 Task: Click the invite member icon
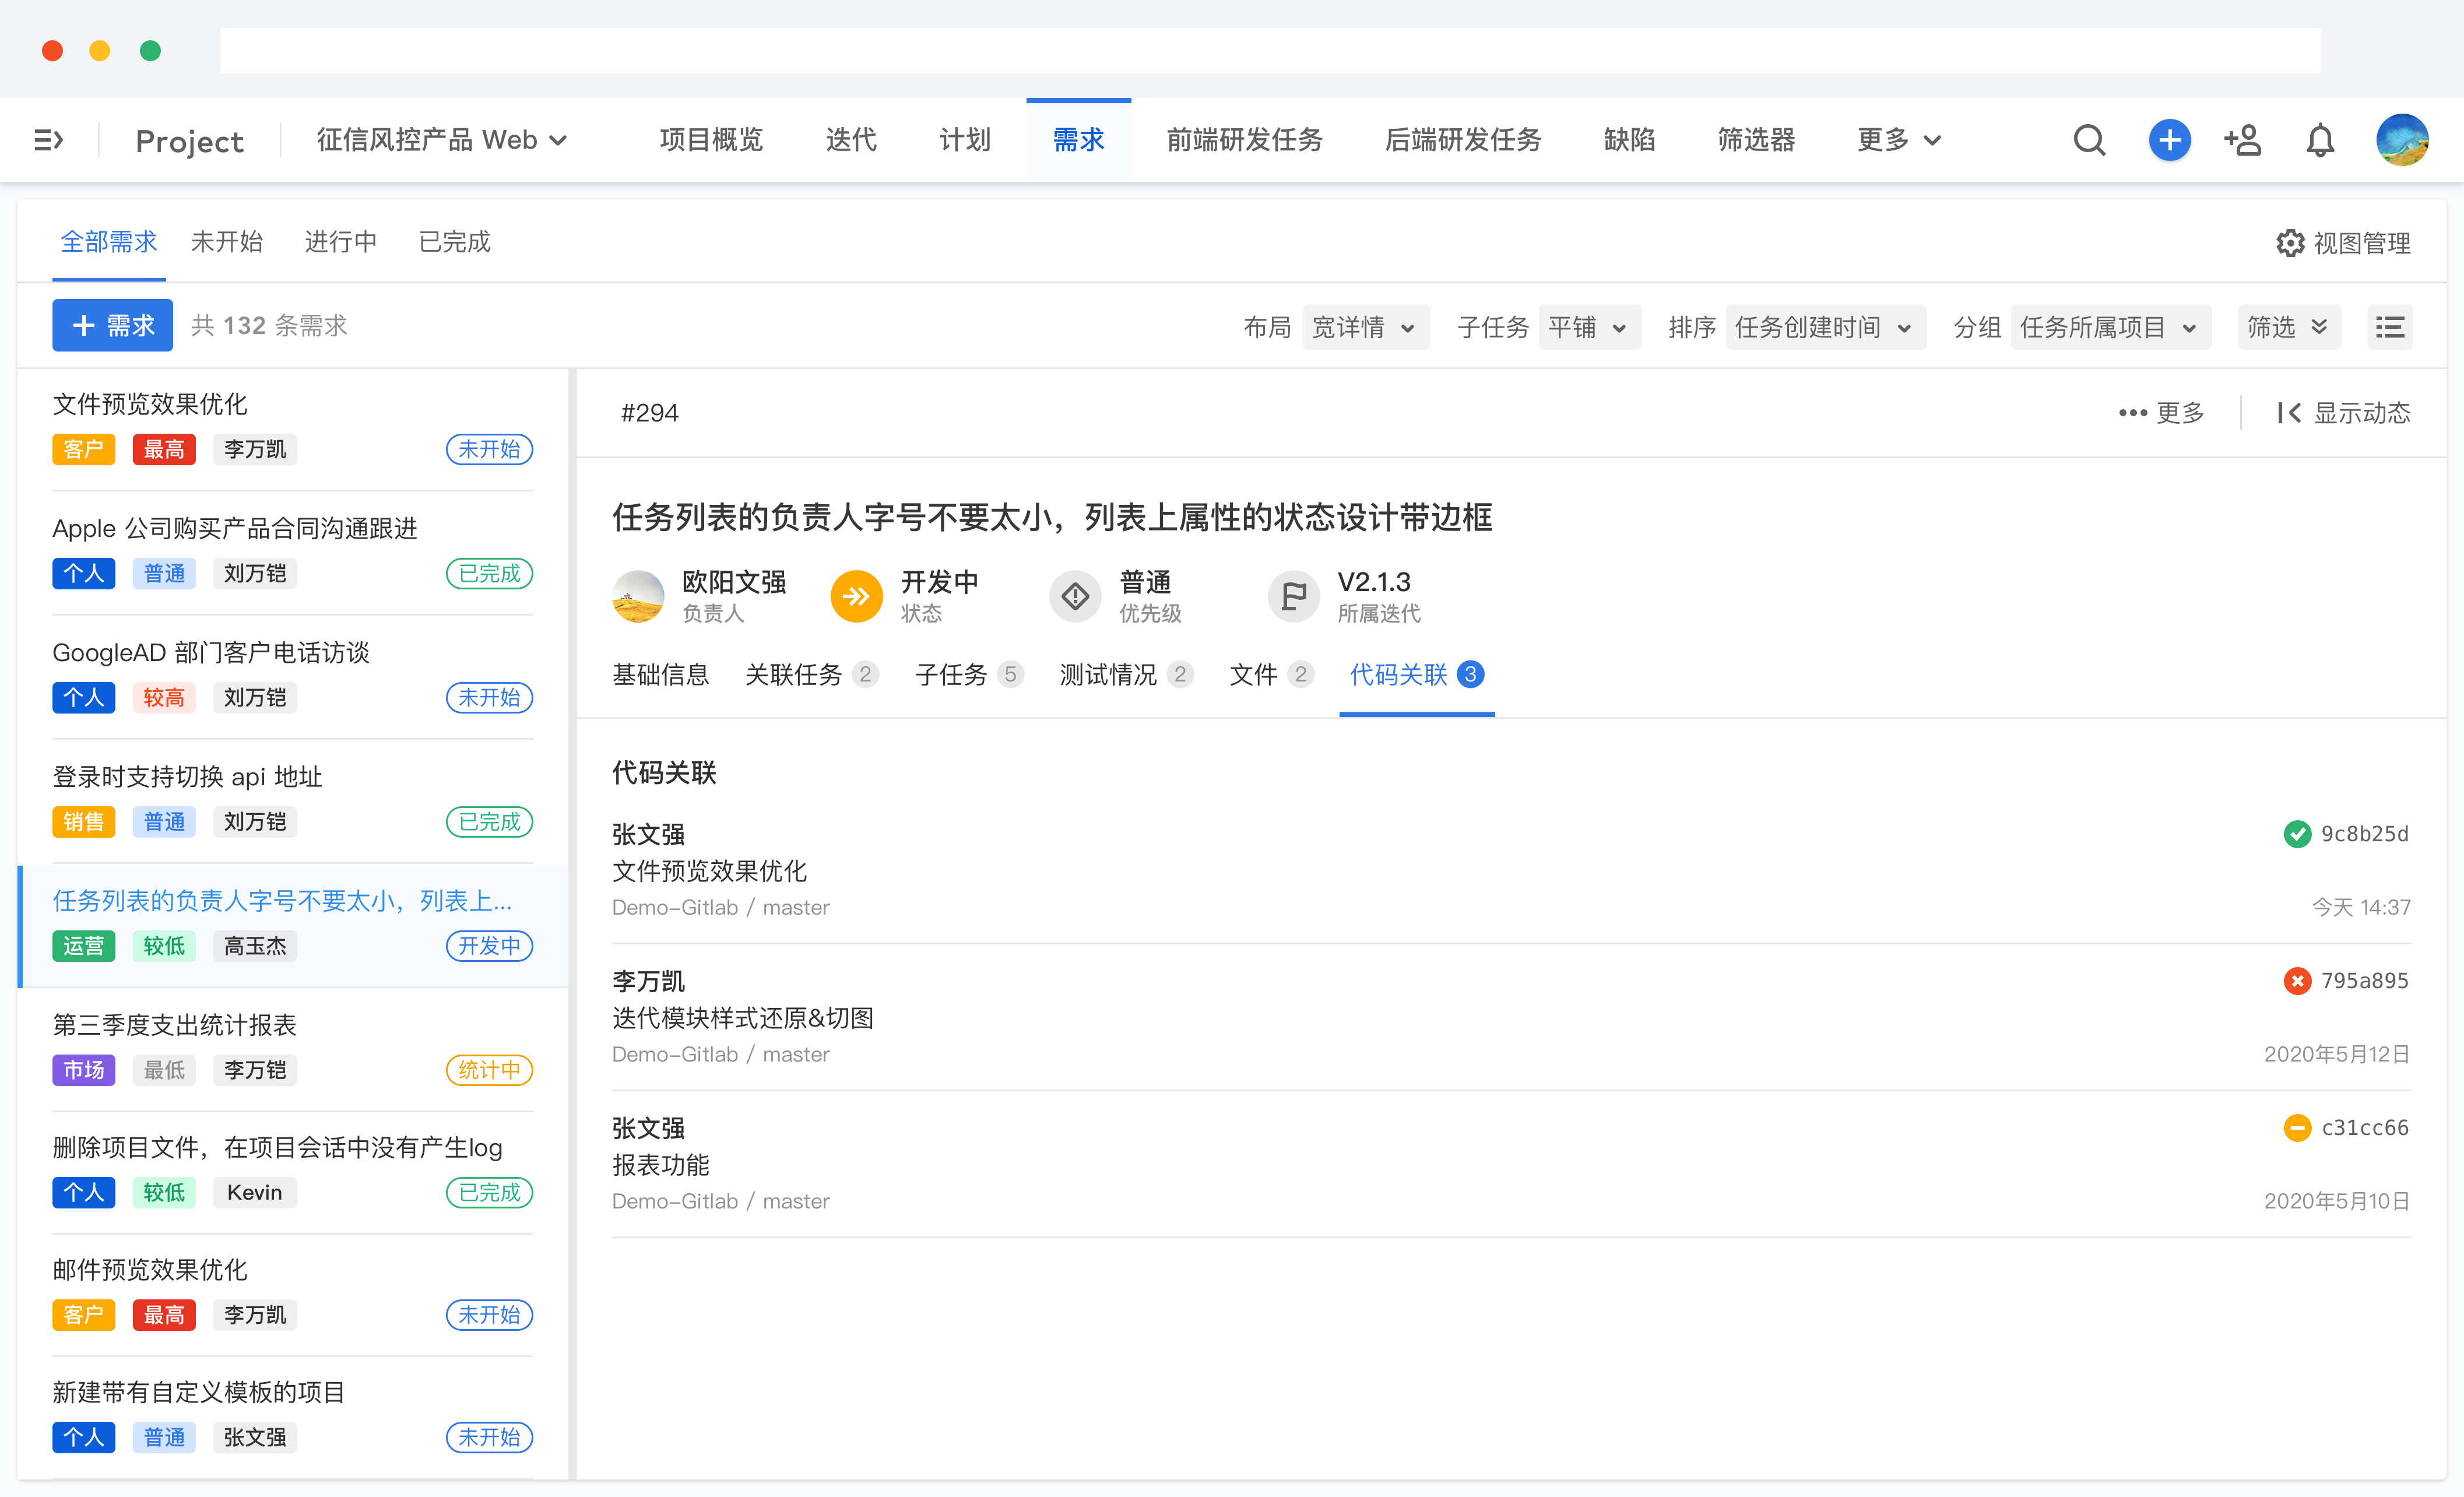2242,140
